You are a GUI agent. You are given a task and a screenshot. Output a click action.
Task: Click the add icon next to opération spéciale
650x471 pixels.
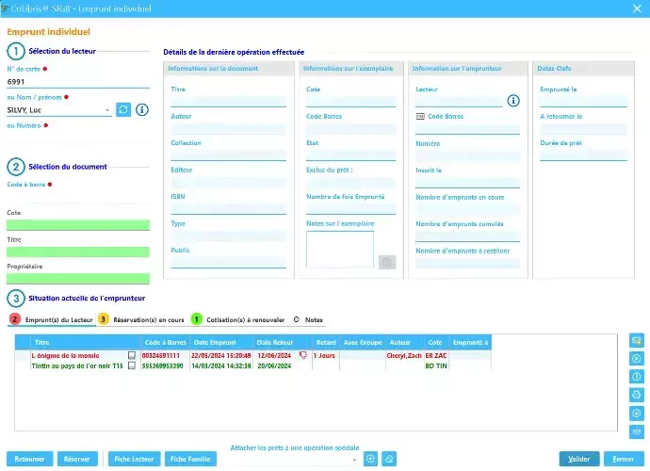[x=371, y=459]
